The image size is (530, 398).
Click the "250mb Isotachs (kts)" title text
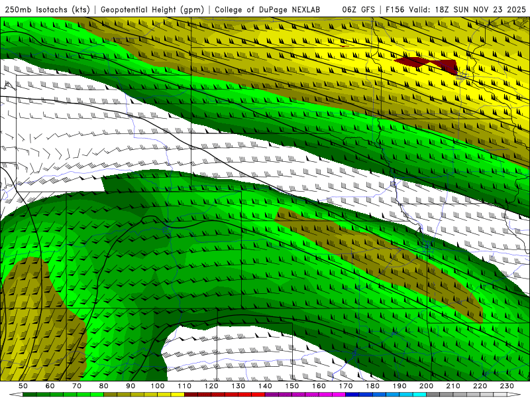48,9
